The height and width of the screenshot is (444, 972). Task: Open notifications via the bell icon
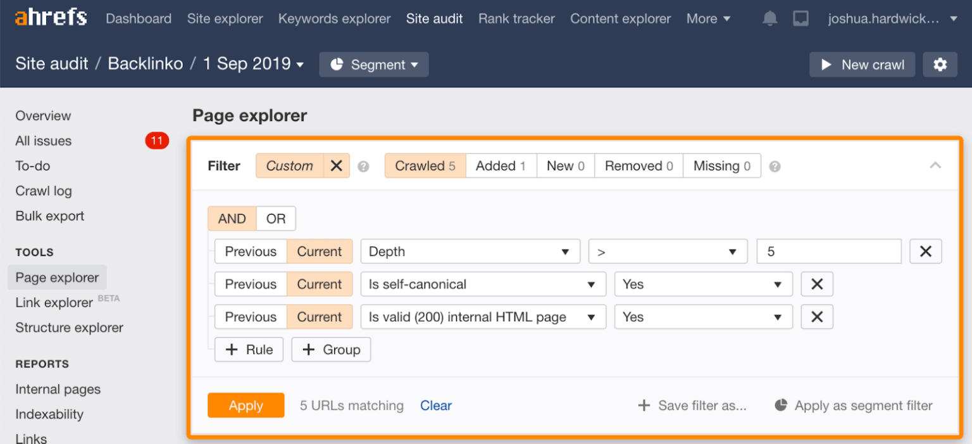point(769,18)
